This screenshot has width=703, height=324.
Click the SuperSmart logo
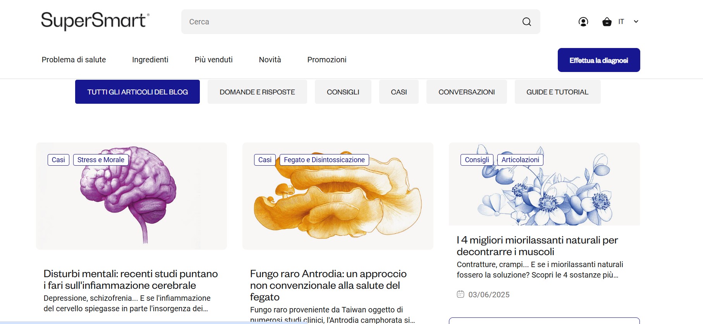95,21
